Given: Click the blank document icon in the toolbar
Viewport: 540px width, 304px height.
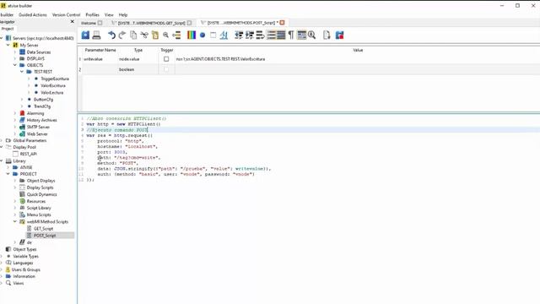Looking at the screenshot, I should 327,35.
